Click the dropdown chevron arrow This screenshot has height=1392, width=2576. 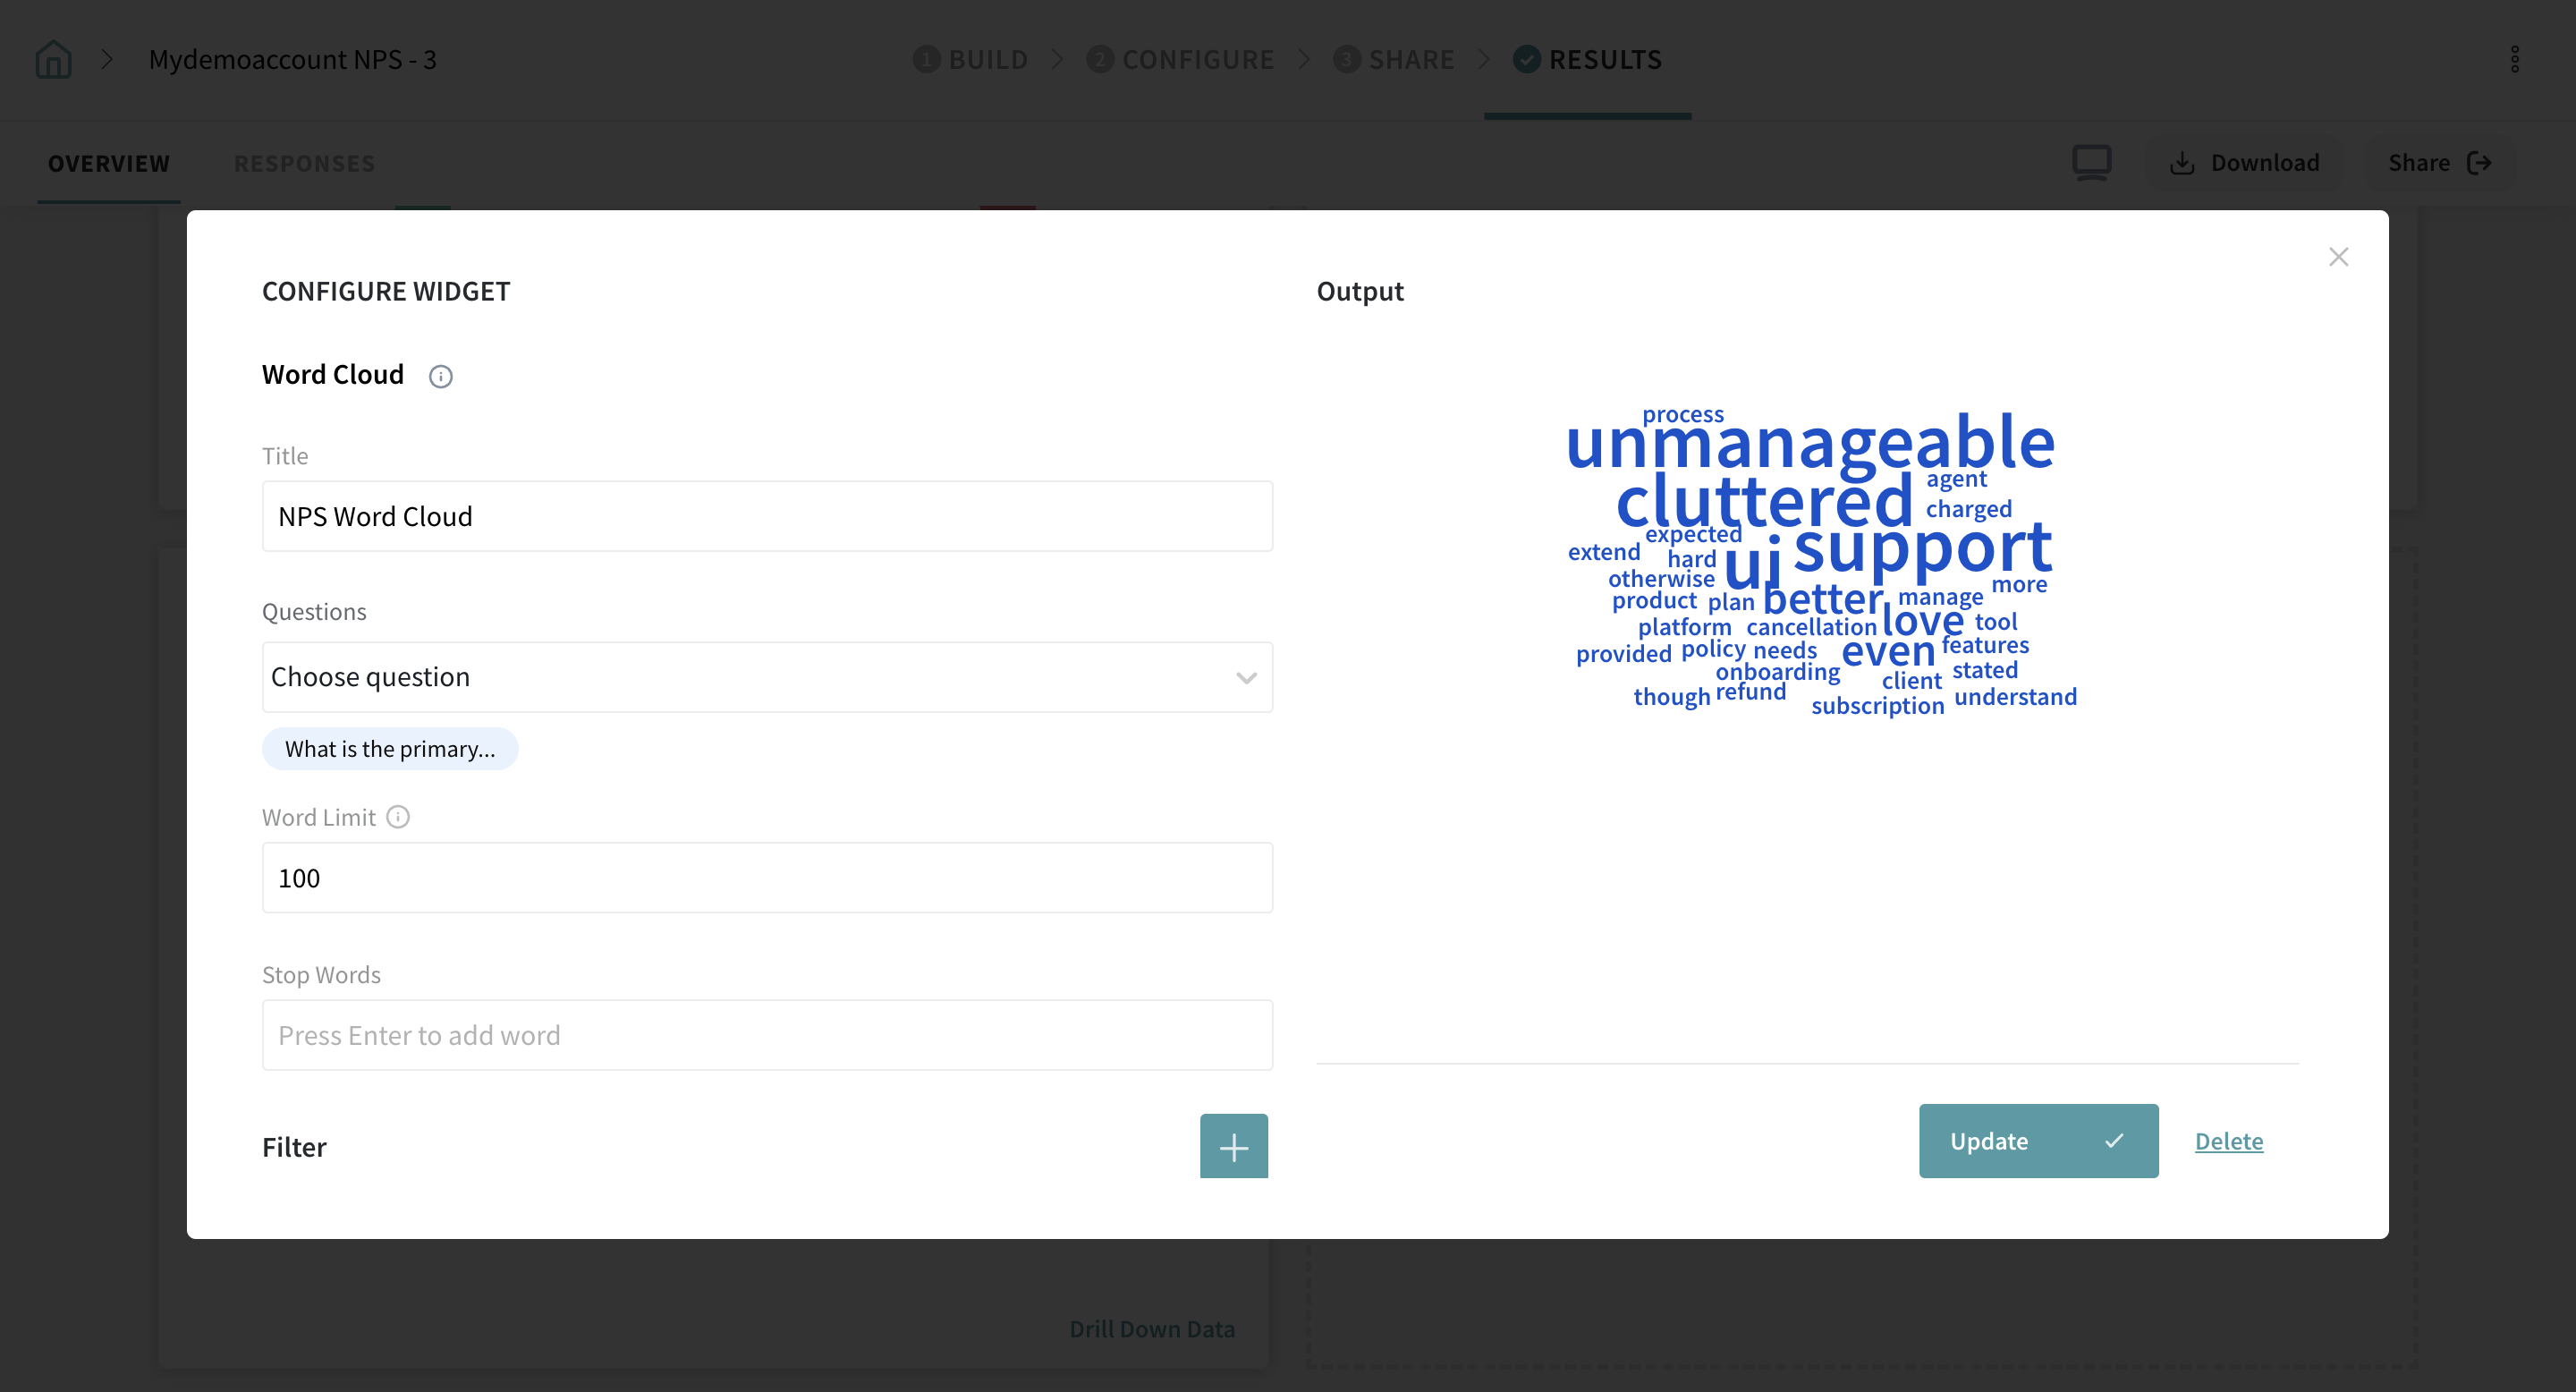click(x=1246, y=678)
